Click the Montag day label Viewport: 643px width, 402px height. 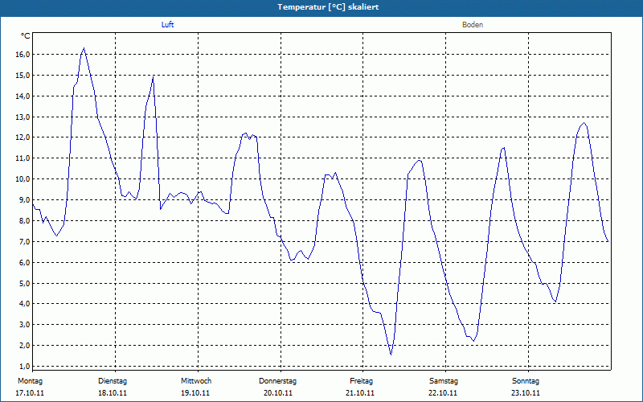(30, 381)
